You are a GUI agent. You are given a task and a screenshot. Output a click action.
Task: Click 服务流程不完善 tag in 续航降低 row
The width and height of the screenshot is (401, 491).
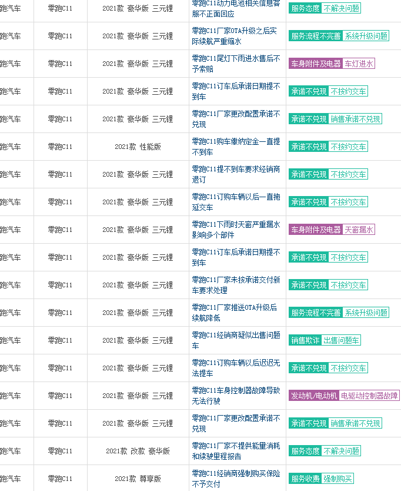click(x=316, y=313)
